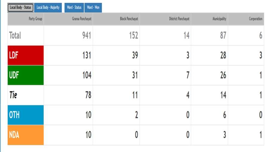Image resolution: width=270 pixels, height=152 pixels.
Task: Click the Total Grama Panchayat value 941
Action: [87, 36]
